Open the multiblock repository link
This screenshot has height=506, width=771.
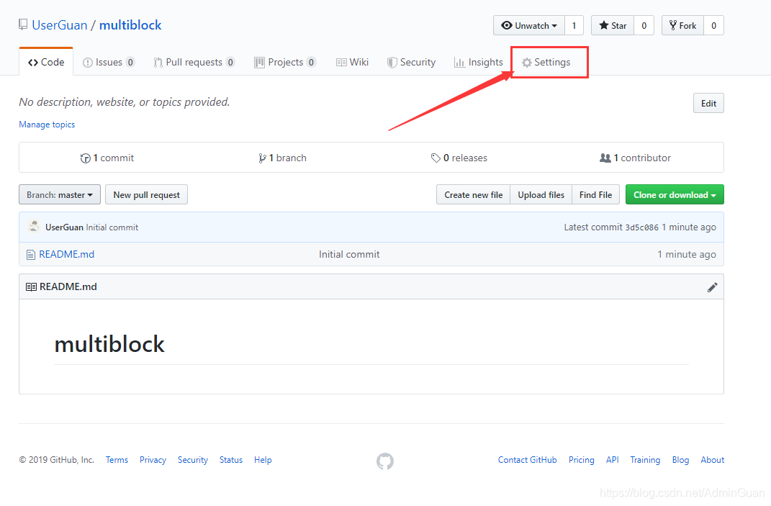click(x=130, y=25)
